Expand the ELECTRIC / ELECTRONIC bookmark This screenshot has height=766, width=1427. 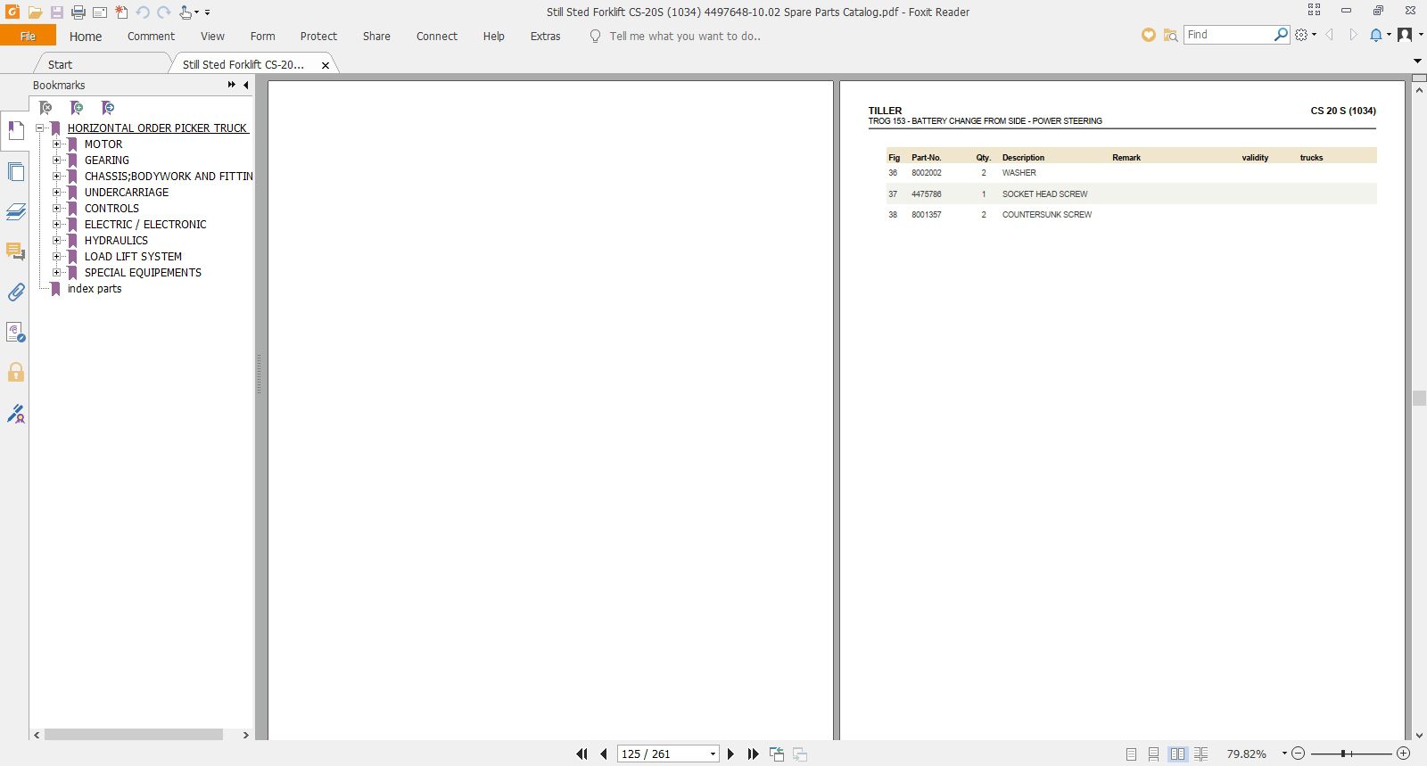click(56, 225)
